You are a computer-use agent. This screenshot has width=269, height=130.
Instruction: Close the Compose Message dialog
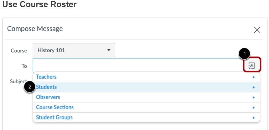coord(257,30)
